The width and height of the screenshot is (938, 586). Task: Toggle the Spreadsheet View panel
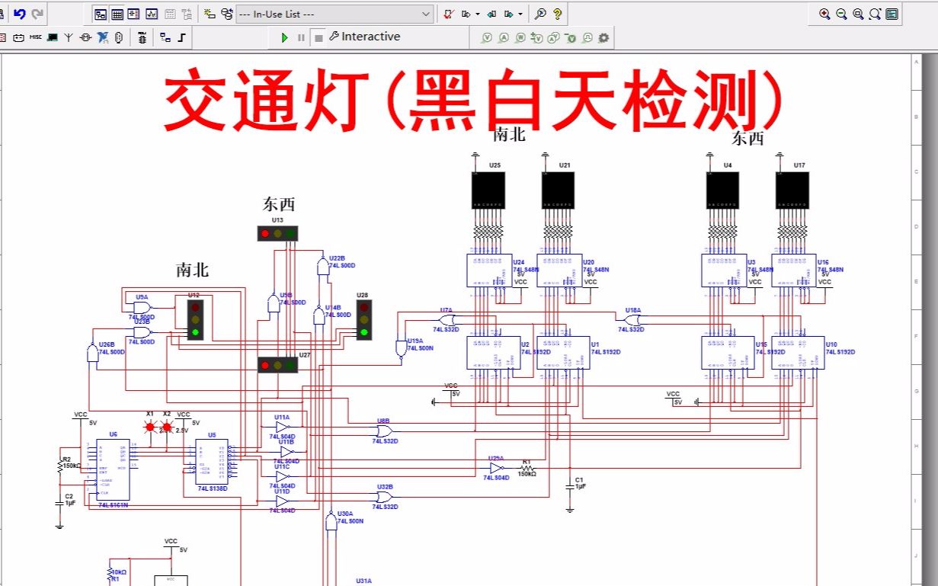tap(117, 13)
